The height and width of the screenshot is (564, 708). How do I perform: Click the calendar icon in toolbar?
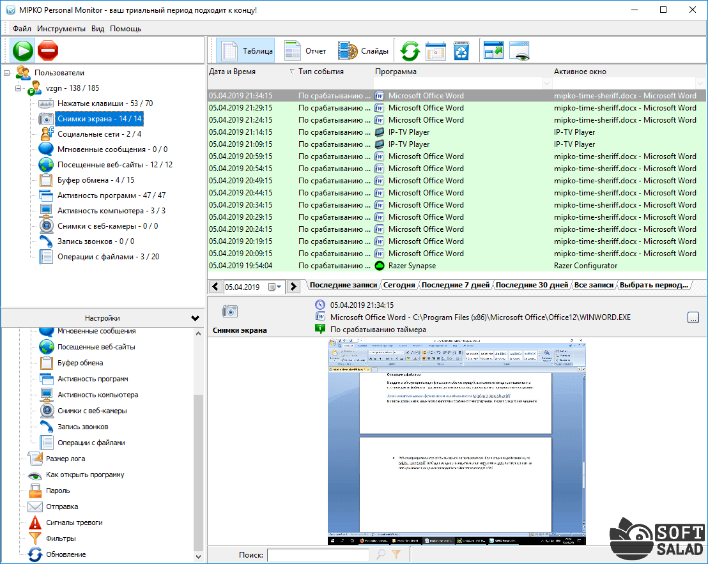(x=435, y=50)
